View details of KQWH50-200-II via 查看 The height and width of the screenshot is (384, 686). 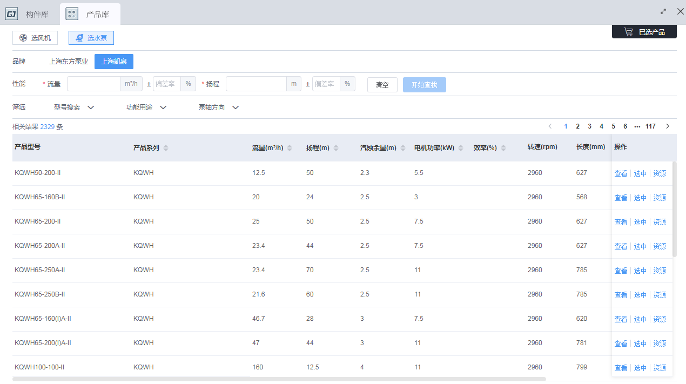point(621,173)
